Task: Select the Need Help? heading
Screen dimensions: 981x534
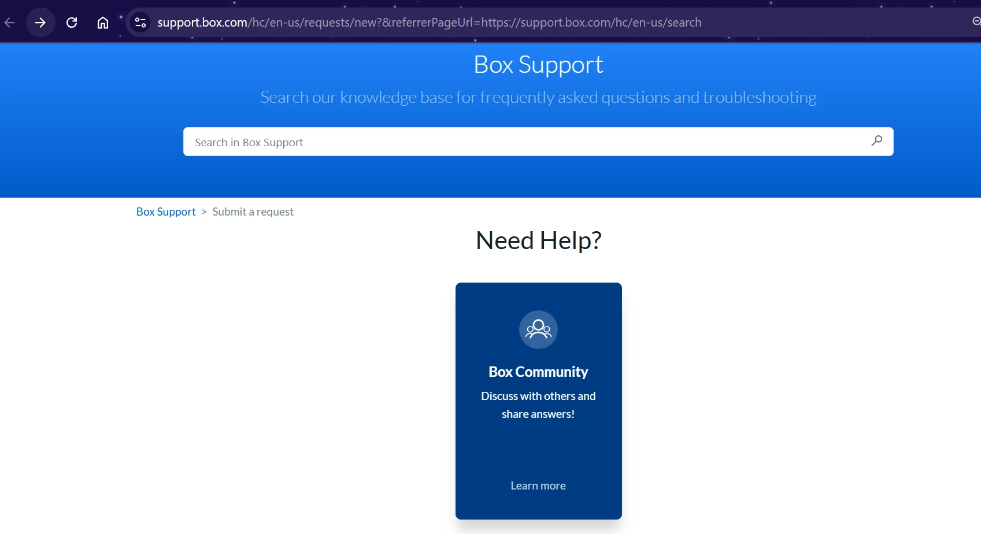Action: [x=538, y=240]
